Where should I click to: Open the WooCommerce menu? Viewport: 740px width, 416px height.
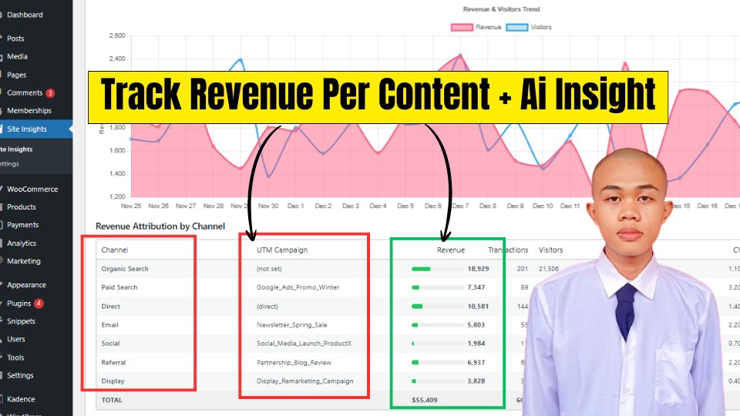click(x=32, y=189)
